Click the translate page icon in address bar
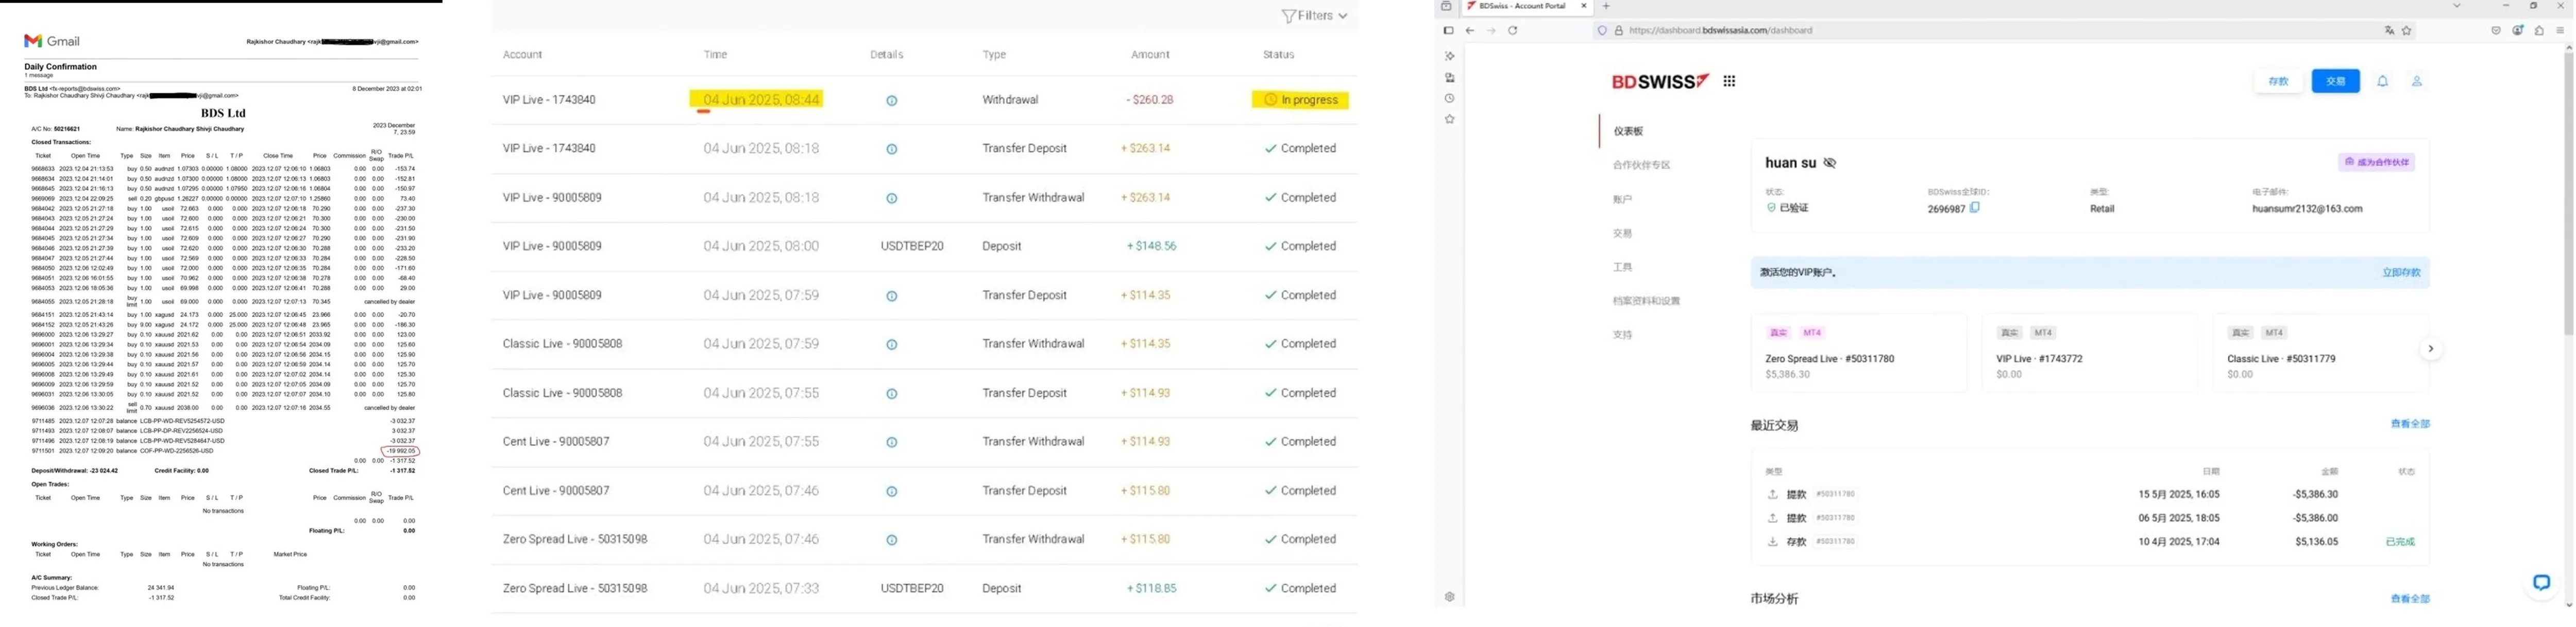This screenshot has height=627, width=2576. point(2389,31)
